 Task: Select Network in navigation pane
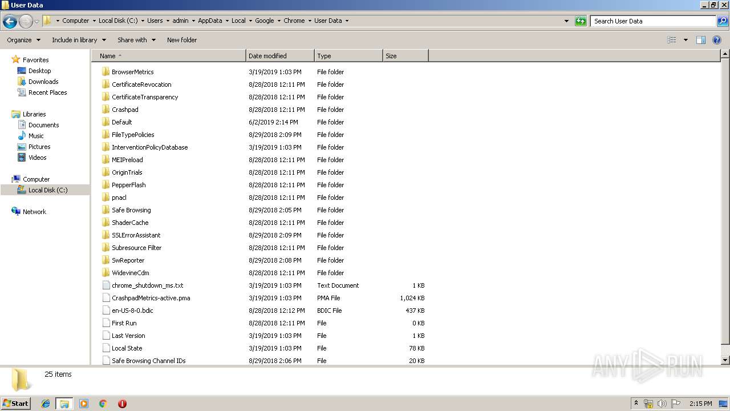[34, 212]
